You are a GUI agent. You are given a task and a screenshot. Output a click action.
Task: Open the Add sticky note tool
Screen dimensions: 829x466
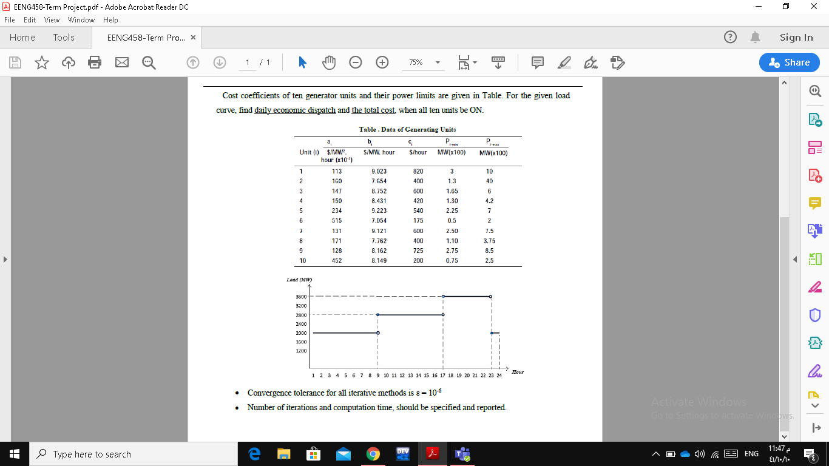point(537,62)
